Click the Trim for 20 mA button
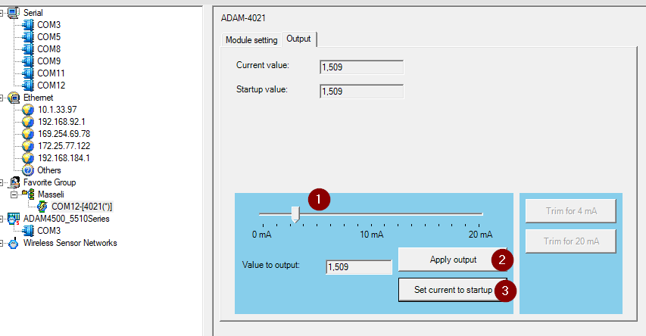Viewport: 646px width, 336px height. click(x=571, y=241)
